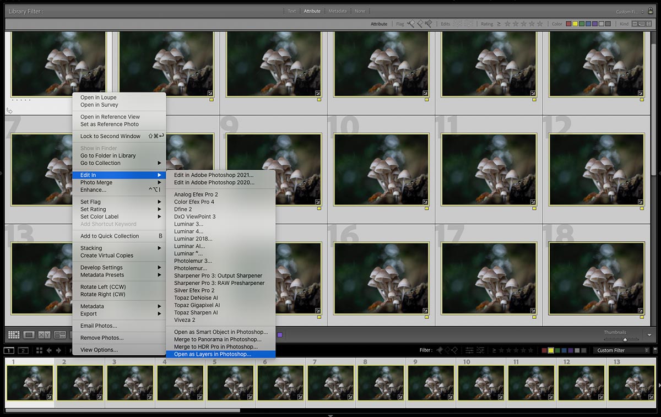
Task: Toggle second window display button 2
Action: pyautogui.click(x=23, y=350)
